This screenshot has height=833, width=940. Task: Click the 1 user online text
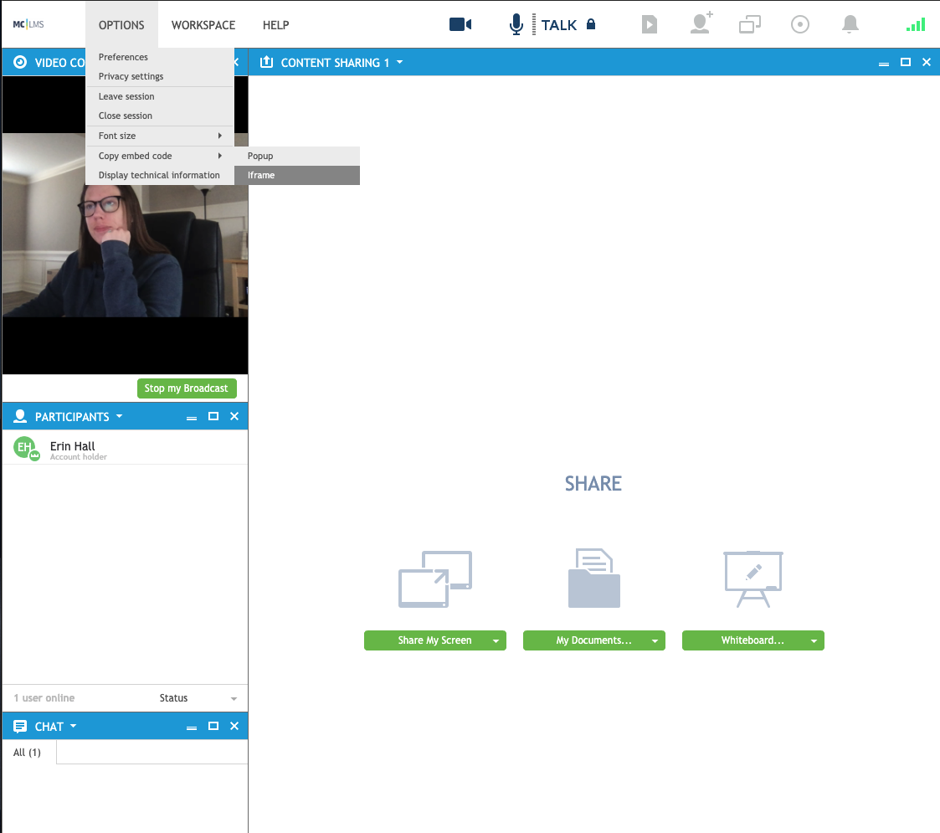click(x=44, y=698)
